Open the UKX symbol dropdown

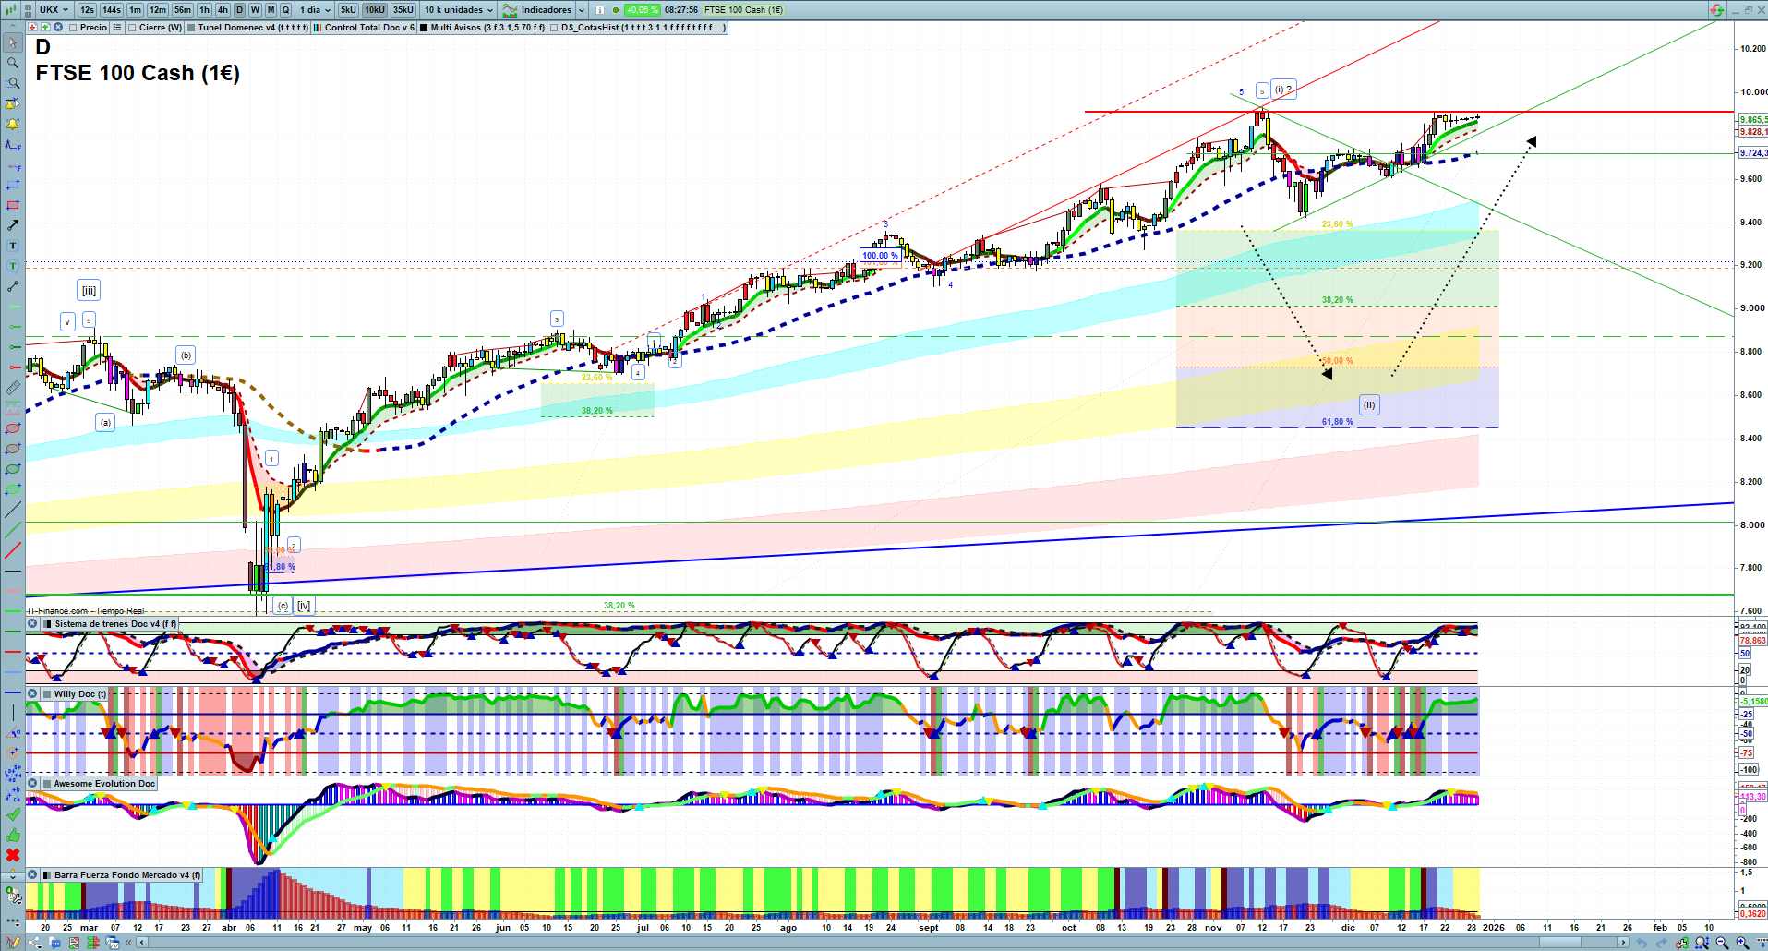pos(53,10)
